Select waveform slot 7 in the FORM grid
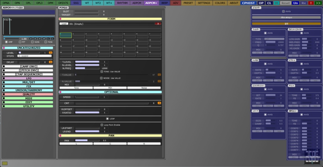This screenshot has height=167, width=323. (x=155, y=35)
